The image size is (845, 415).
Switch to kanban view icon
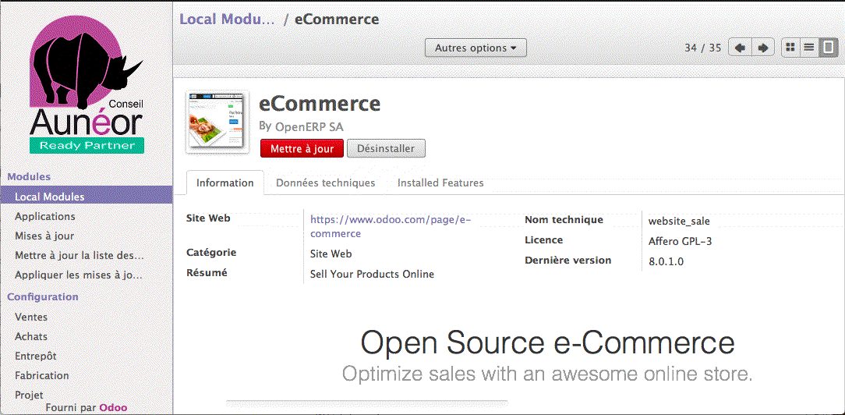pos(790,48)
